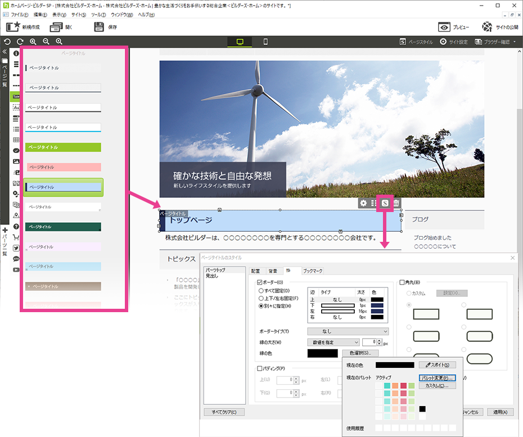Open the ウィンドウ(W) menu
Screen dimensions: 523x437
(121, 15)
